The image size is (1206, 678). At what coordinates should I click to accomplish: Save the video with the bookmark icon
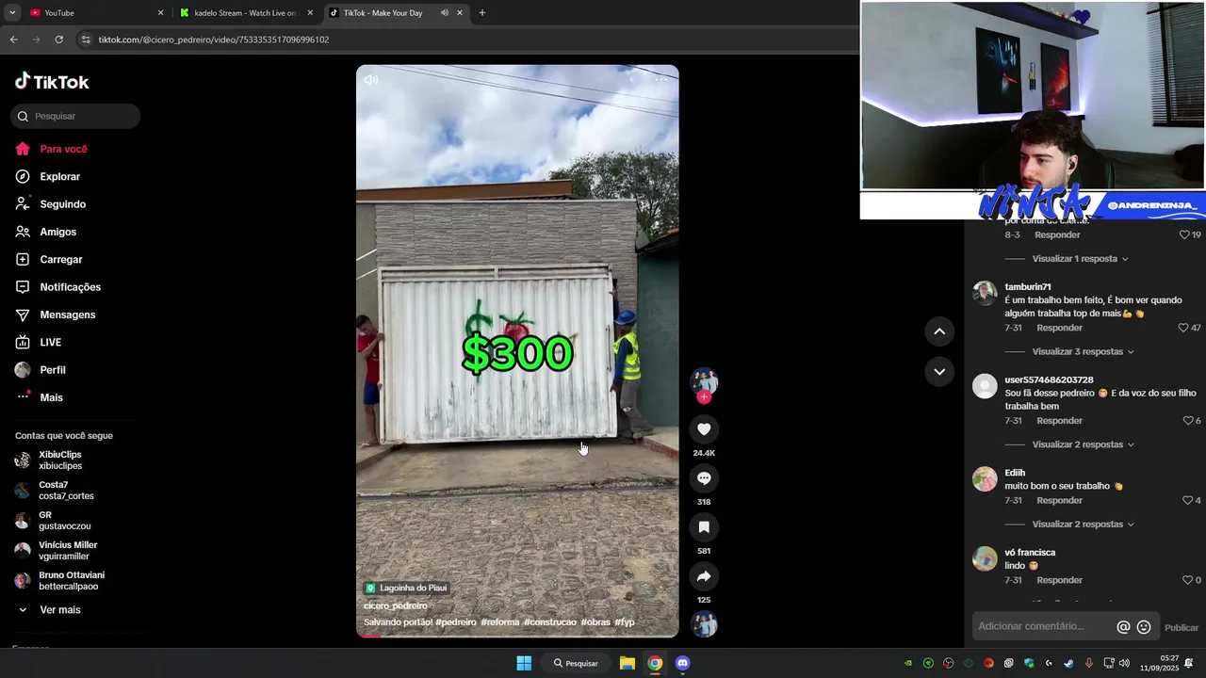704,527
